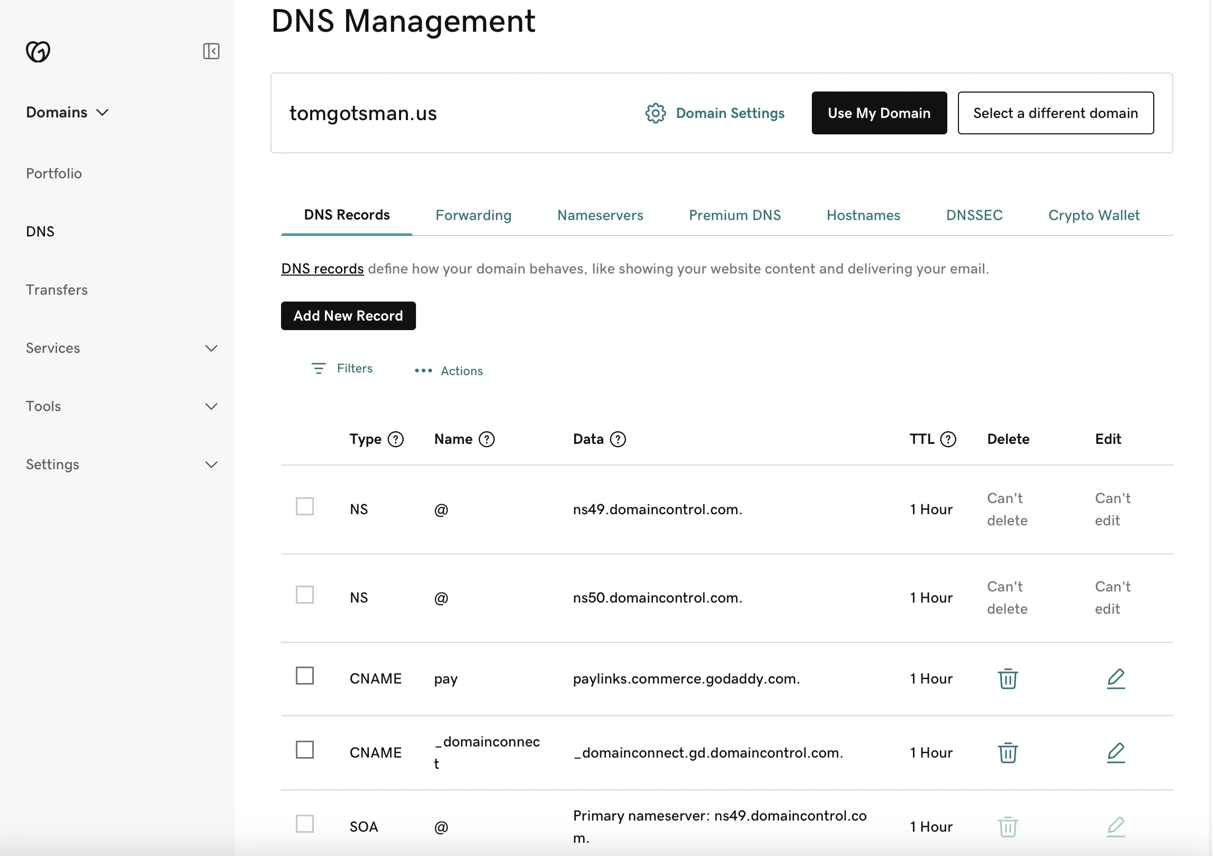Screen dimensions: 1213x856
Task: Collapse sidebar using the panel icon
Action: point(211,51)
